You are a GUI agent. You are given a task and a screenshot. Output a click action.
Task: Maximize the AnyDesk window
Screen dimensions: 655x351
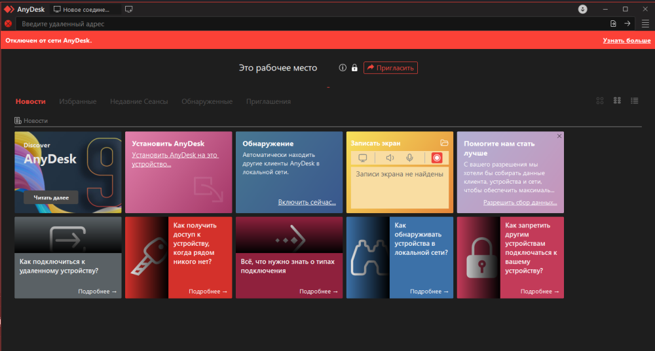pyautogui.click(x=625, y=9)
